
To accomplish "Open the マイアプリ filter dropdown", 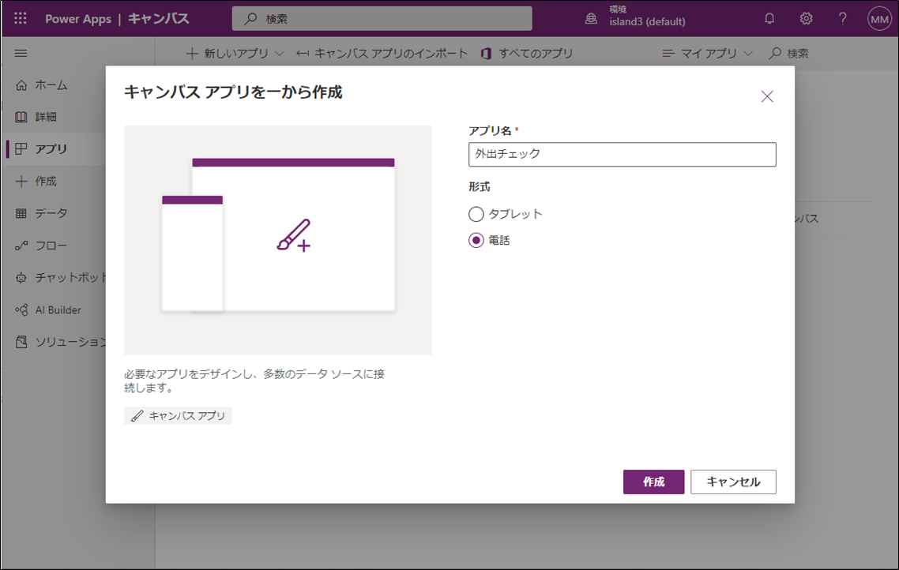I will click(705, 54).
